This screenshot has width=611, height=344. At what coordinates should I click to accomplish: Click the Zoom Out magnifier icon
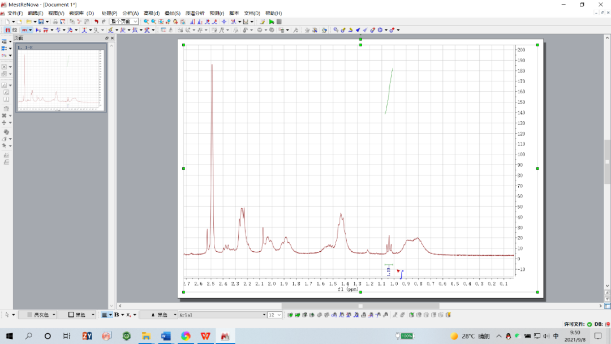click(153, 22)
